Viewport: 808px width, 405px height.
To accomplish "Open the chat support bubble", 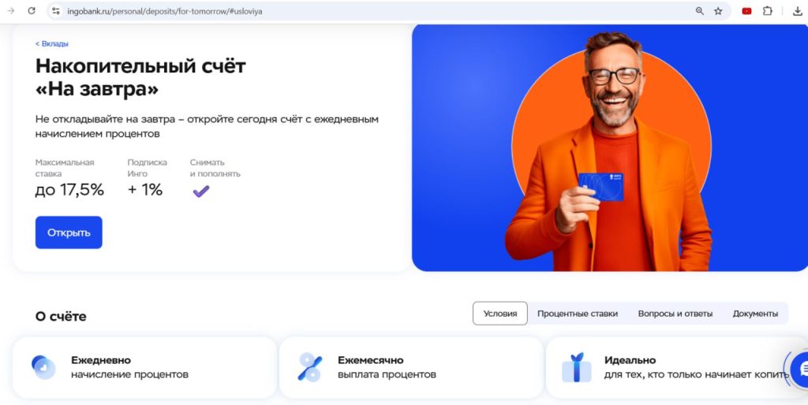I will point(800,369).
